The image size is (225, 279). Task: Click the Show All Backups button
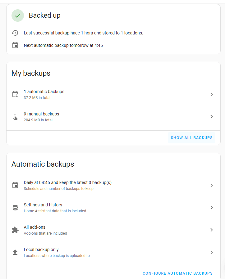(192, 138)
